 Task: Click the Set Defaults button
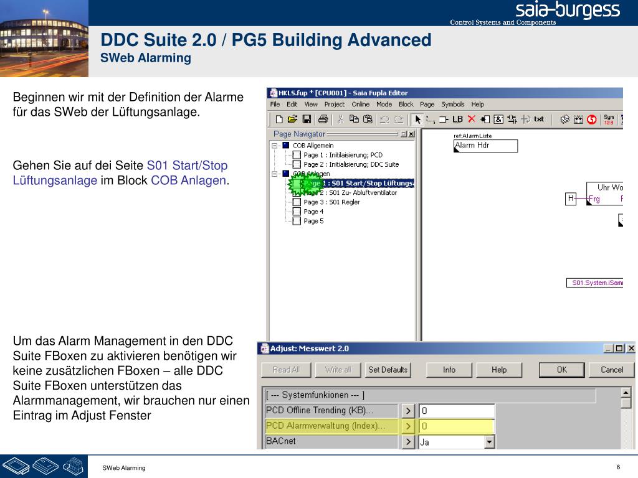pyautogui.click(x=388, y=370)
